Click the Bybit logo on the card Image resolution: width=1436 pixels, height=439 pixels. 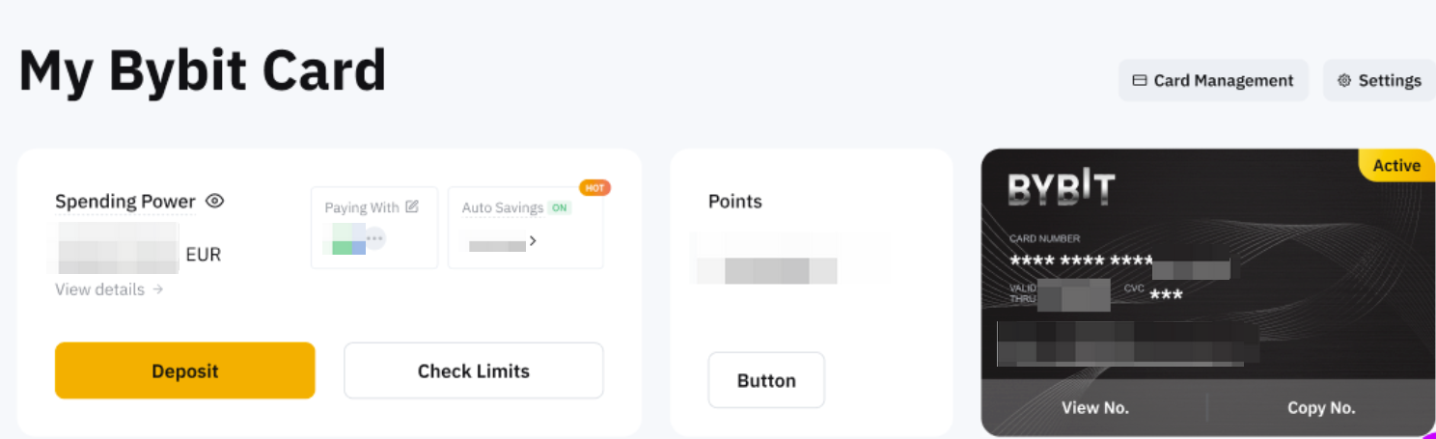1061,187
